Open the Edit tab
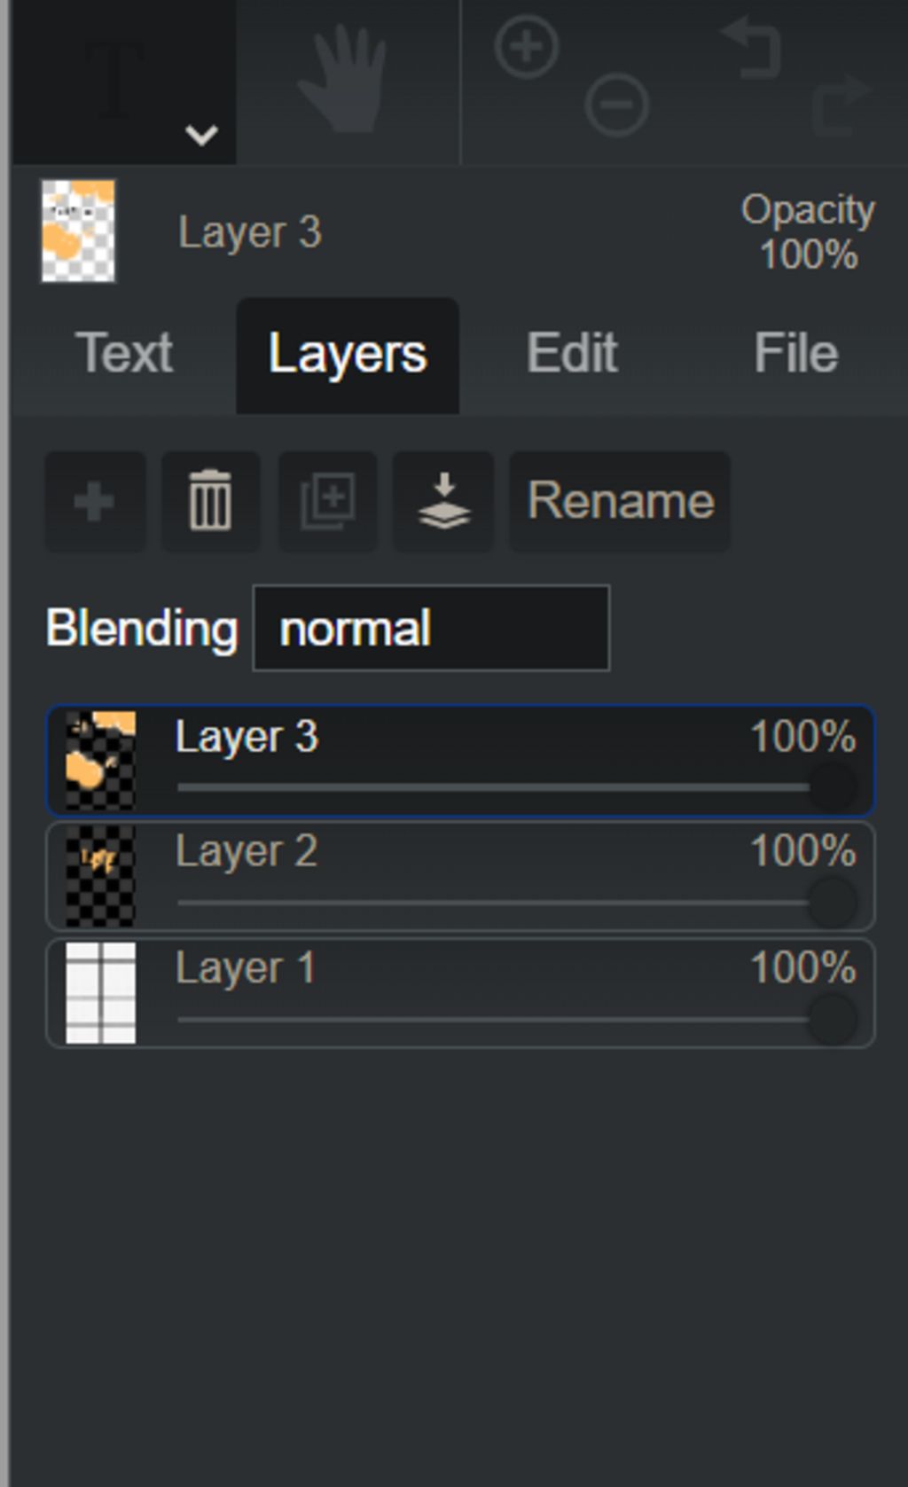Image resolution: width=908 pixels, height=1487 pixels. tap(572, 354)
